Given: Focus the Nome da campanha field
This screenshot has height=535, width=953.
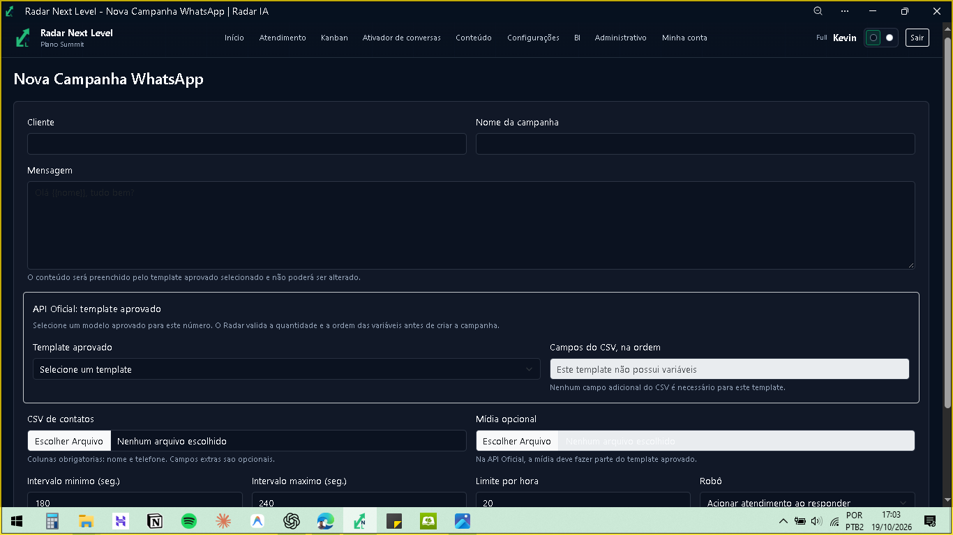Looking at the screenshot, I should click(x=696, y=144).
